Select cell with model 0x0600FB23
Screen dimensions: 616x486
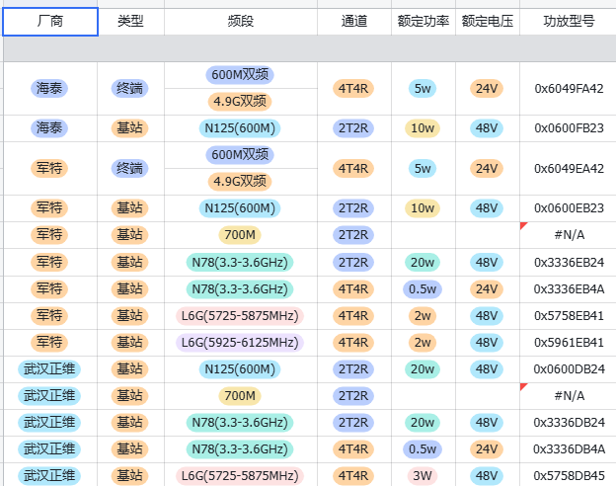pyautogui.click(x=569, y=128)
